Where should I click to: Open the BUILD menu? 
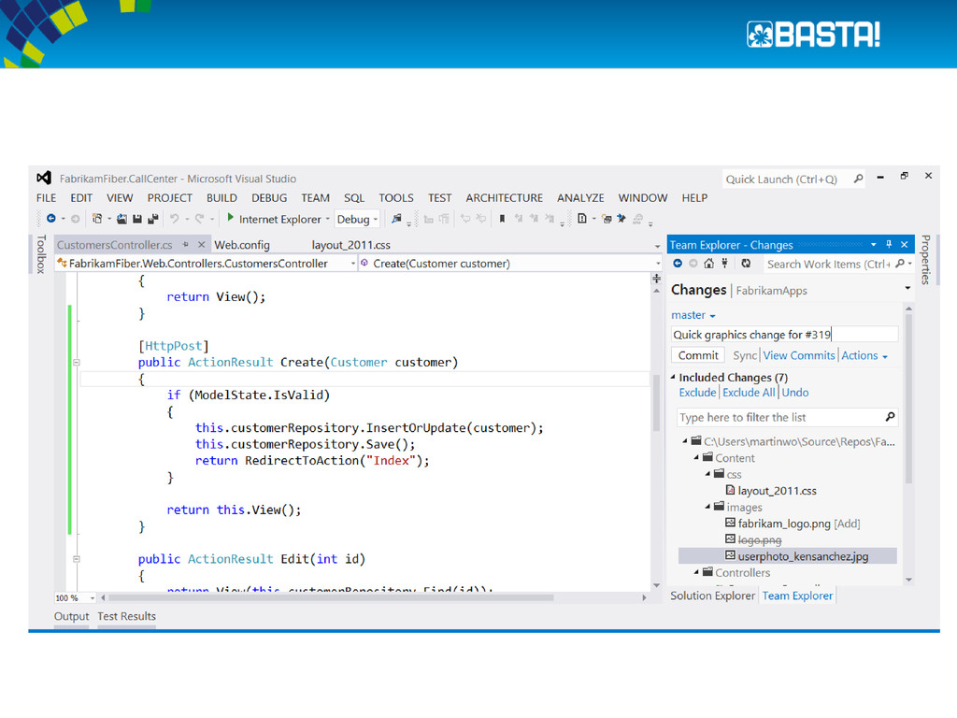click(x=221, y=198)
